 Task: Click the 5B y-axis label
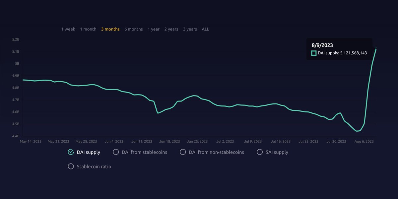click(17, 64)
